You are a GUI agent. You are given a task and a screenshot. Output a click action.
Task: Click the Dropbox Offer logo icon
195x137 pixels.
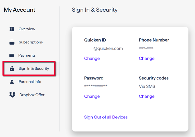[x=12, y=95]
